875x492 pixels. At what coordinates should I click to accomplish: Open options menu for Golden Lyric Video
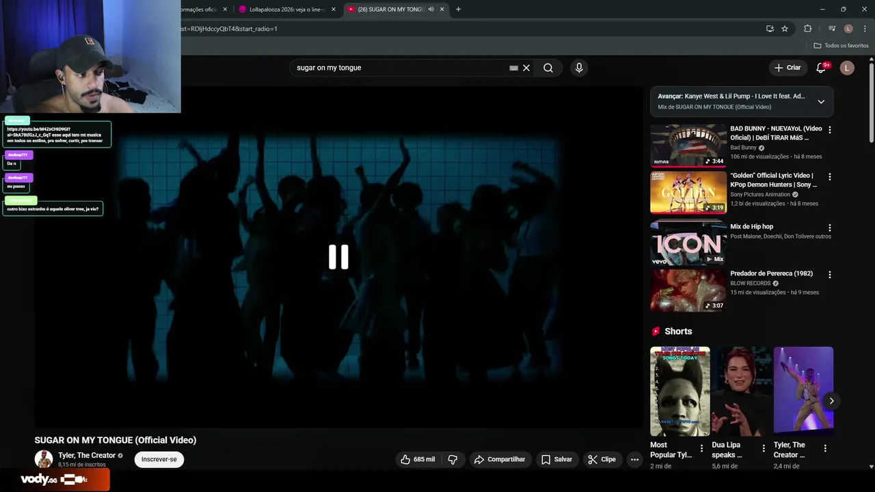click(830, 177)
